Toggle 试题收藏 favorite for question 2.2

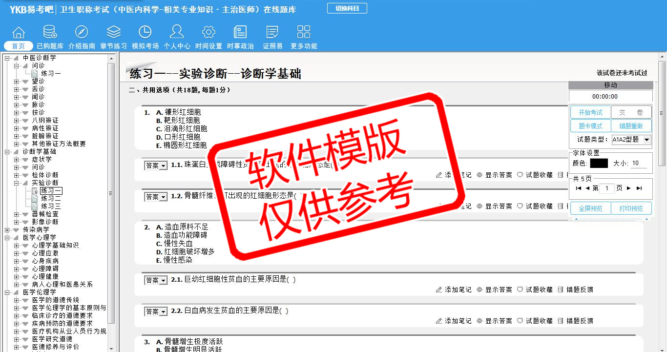pos(535,321)
